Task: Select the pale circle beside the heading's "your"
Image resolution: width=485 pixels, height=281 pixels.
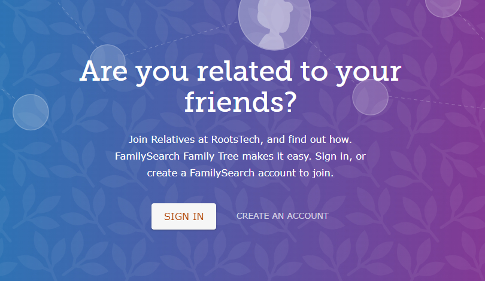Action: point(370,97)
